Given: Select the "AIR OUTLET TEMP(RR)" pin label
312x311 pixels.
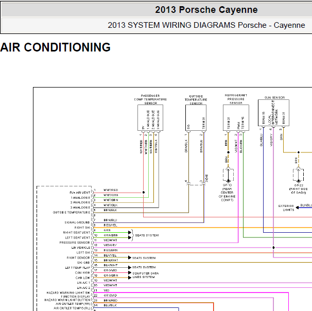Looking at the screenshot, I should click(73, 304).
